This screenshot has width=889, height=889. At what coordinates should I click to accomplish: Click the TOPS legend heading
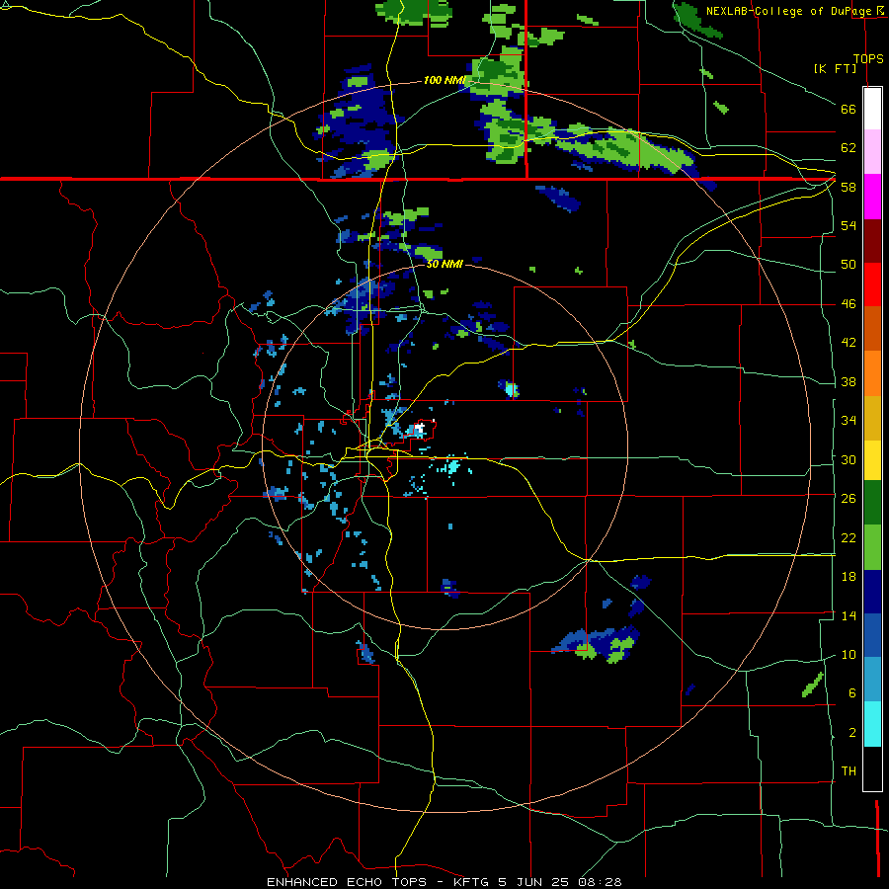868,59
